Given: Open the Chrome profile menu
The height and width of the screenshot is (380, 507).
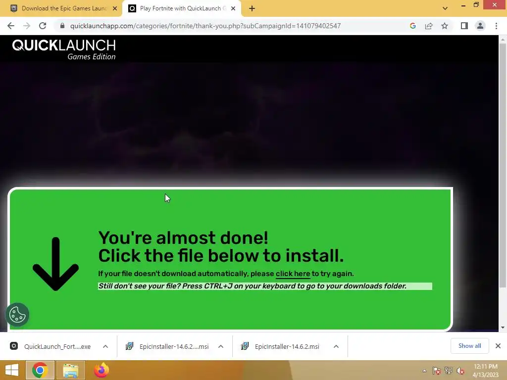Looking at the screenshot, I should point(480,26).
